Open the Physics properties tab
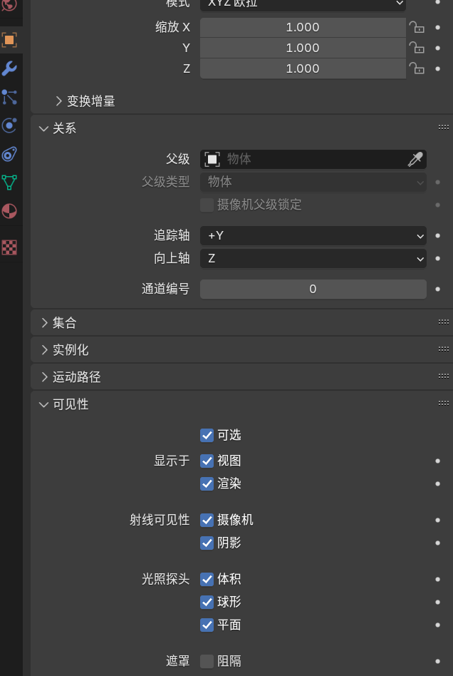This screenshot has height=676, width=453. (11, 126)
